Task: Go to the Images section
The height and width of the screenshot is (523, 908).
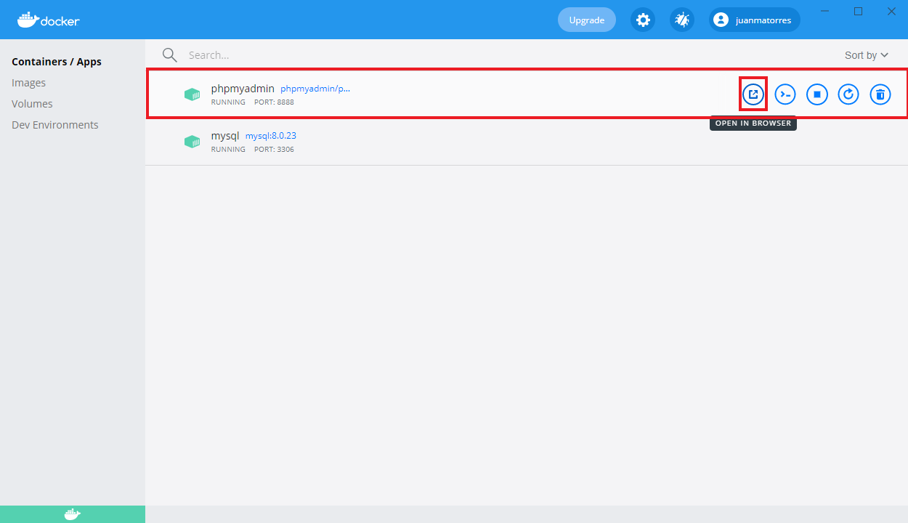Action: tap(29, 83)
